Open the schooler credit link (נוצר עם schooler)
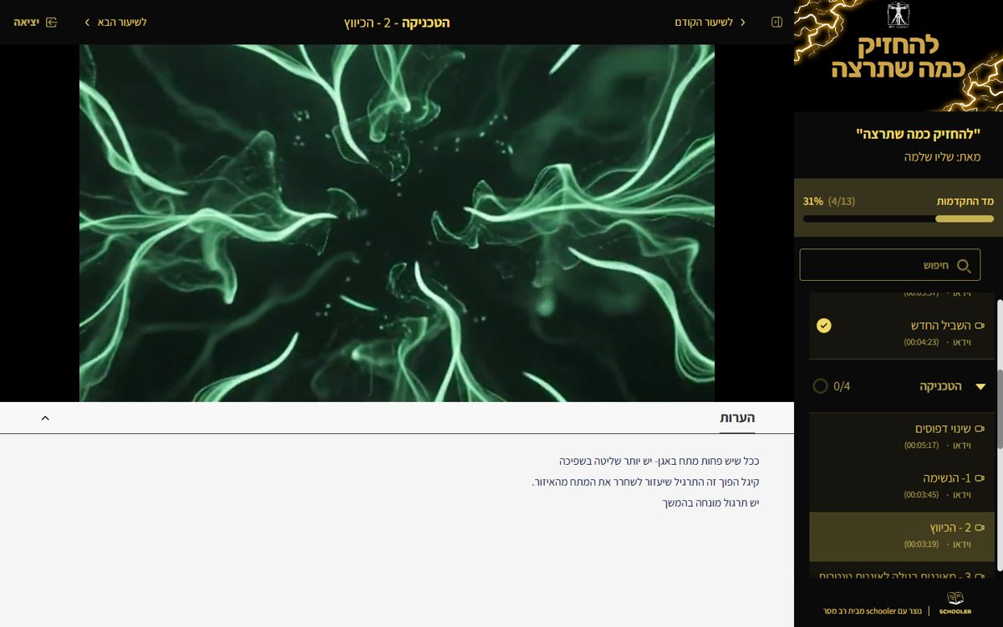This screenshot has height=627, width=1003. (873, 611)
